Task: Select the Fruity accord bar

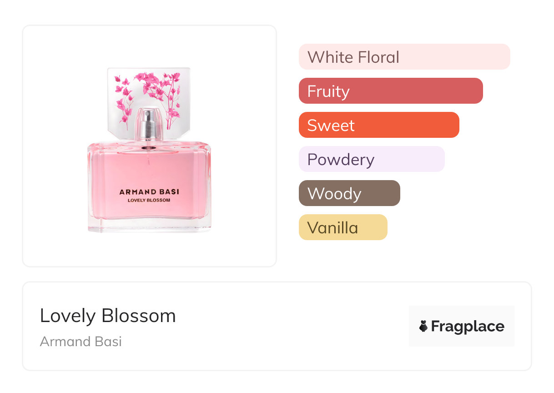Action: [x=390, y=91]
